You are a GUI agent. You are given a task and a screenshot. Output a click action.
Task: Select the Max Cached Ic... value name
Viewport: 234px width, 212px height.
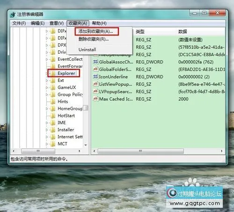(116, 99)
